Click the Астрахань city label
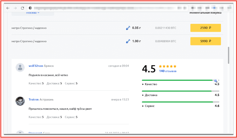 pos(47,100)
